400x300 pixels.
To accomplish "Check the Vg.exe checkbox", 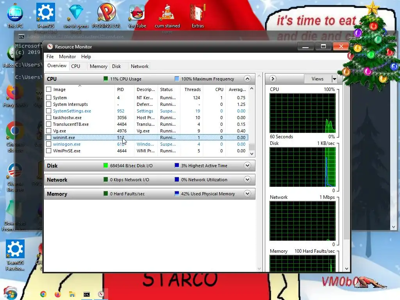I will pos(49,130).
